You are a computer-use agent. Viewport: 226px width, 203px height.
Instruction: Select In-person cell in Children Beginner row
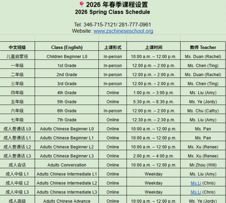tap(113, 55)
